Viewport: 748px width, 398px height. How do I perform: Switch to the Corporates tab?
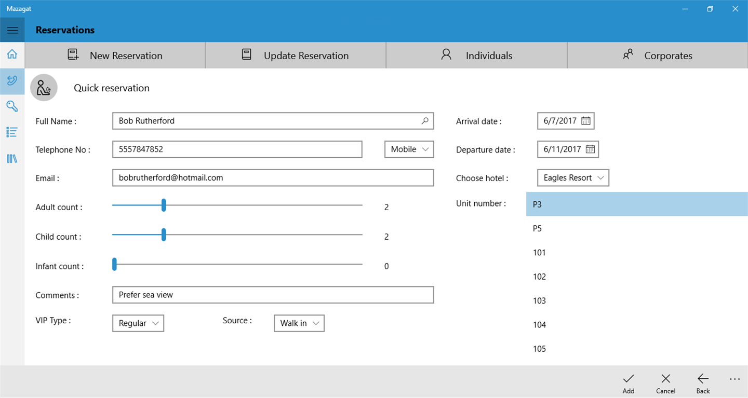658,56
